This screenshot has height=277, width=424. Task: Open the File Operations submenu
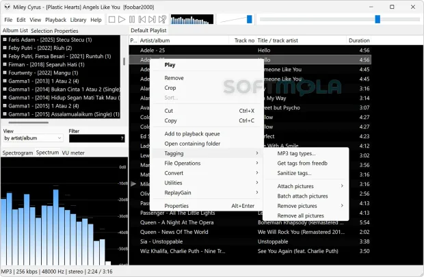point(207,163)
